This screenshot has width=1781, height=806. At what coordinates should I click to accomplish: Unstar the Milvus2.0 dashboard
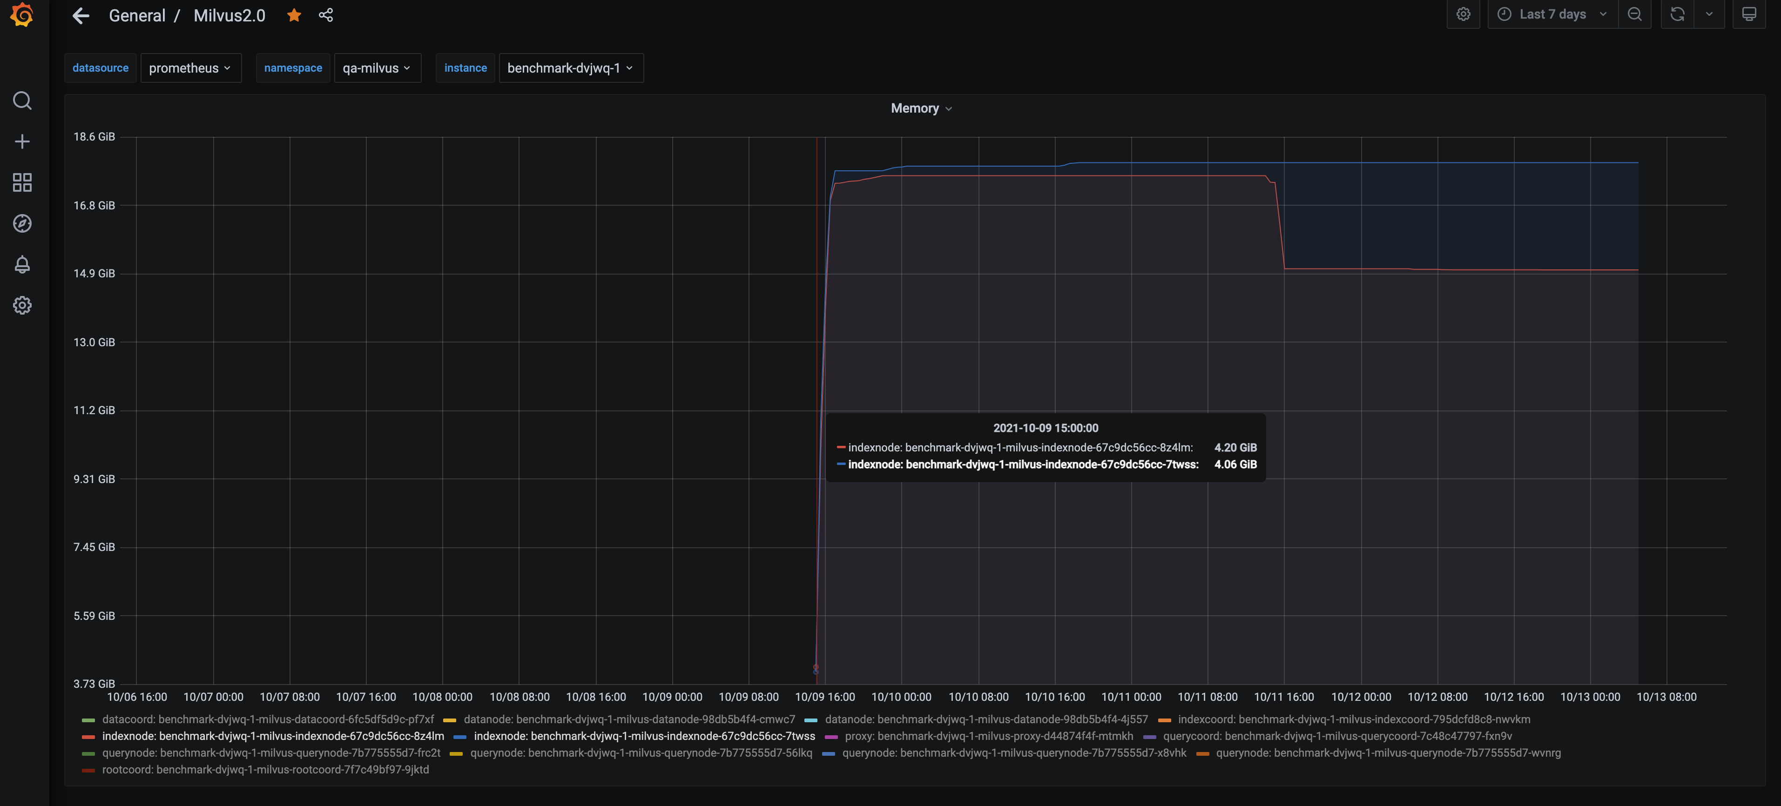point(294,14)
